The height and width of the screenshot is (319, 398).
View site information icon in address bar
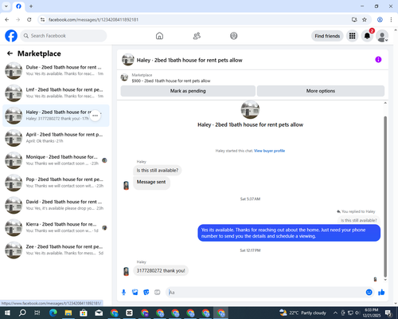click(x=43, y=20)
